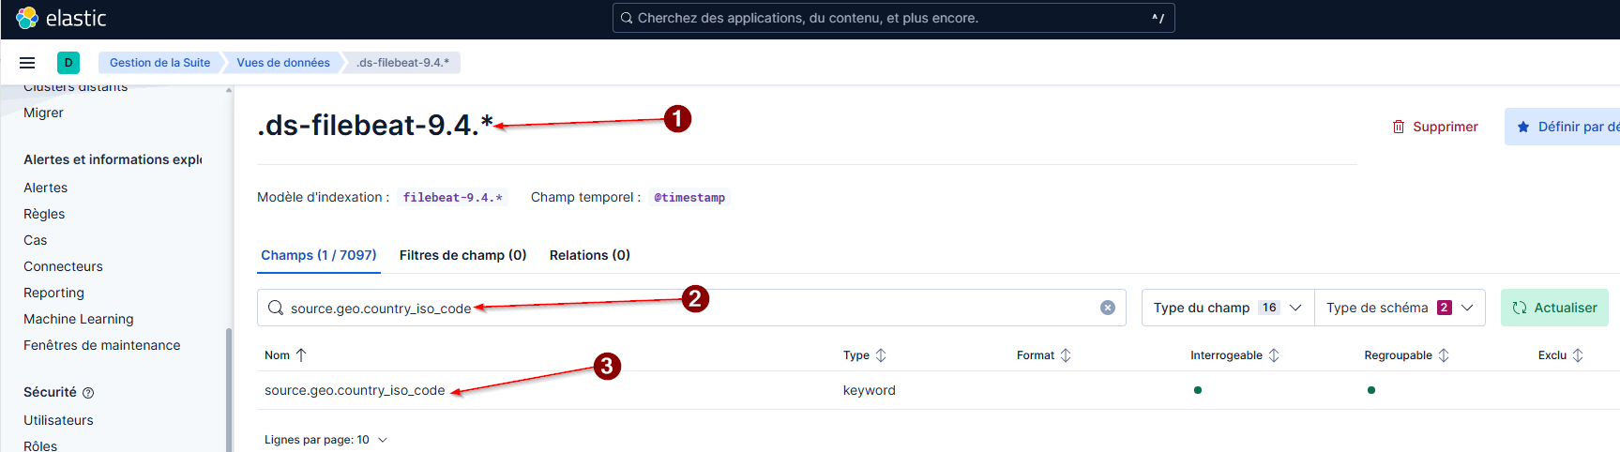This screenshot has width=1620, height=452.
Task: Click the Elastic logo
Action: 61,18
